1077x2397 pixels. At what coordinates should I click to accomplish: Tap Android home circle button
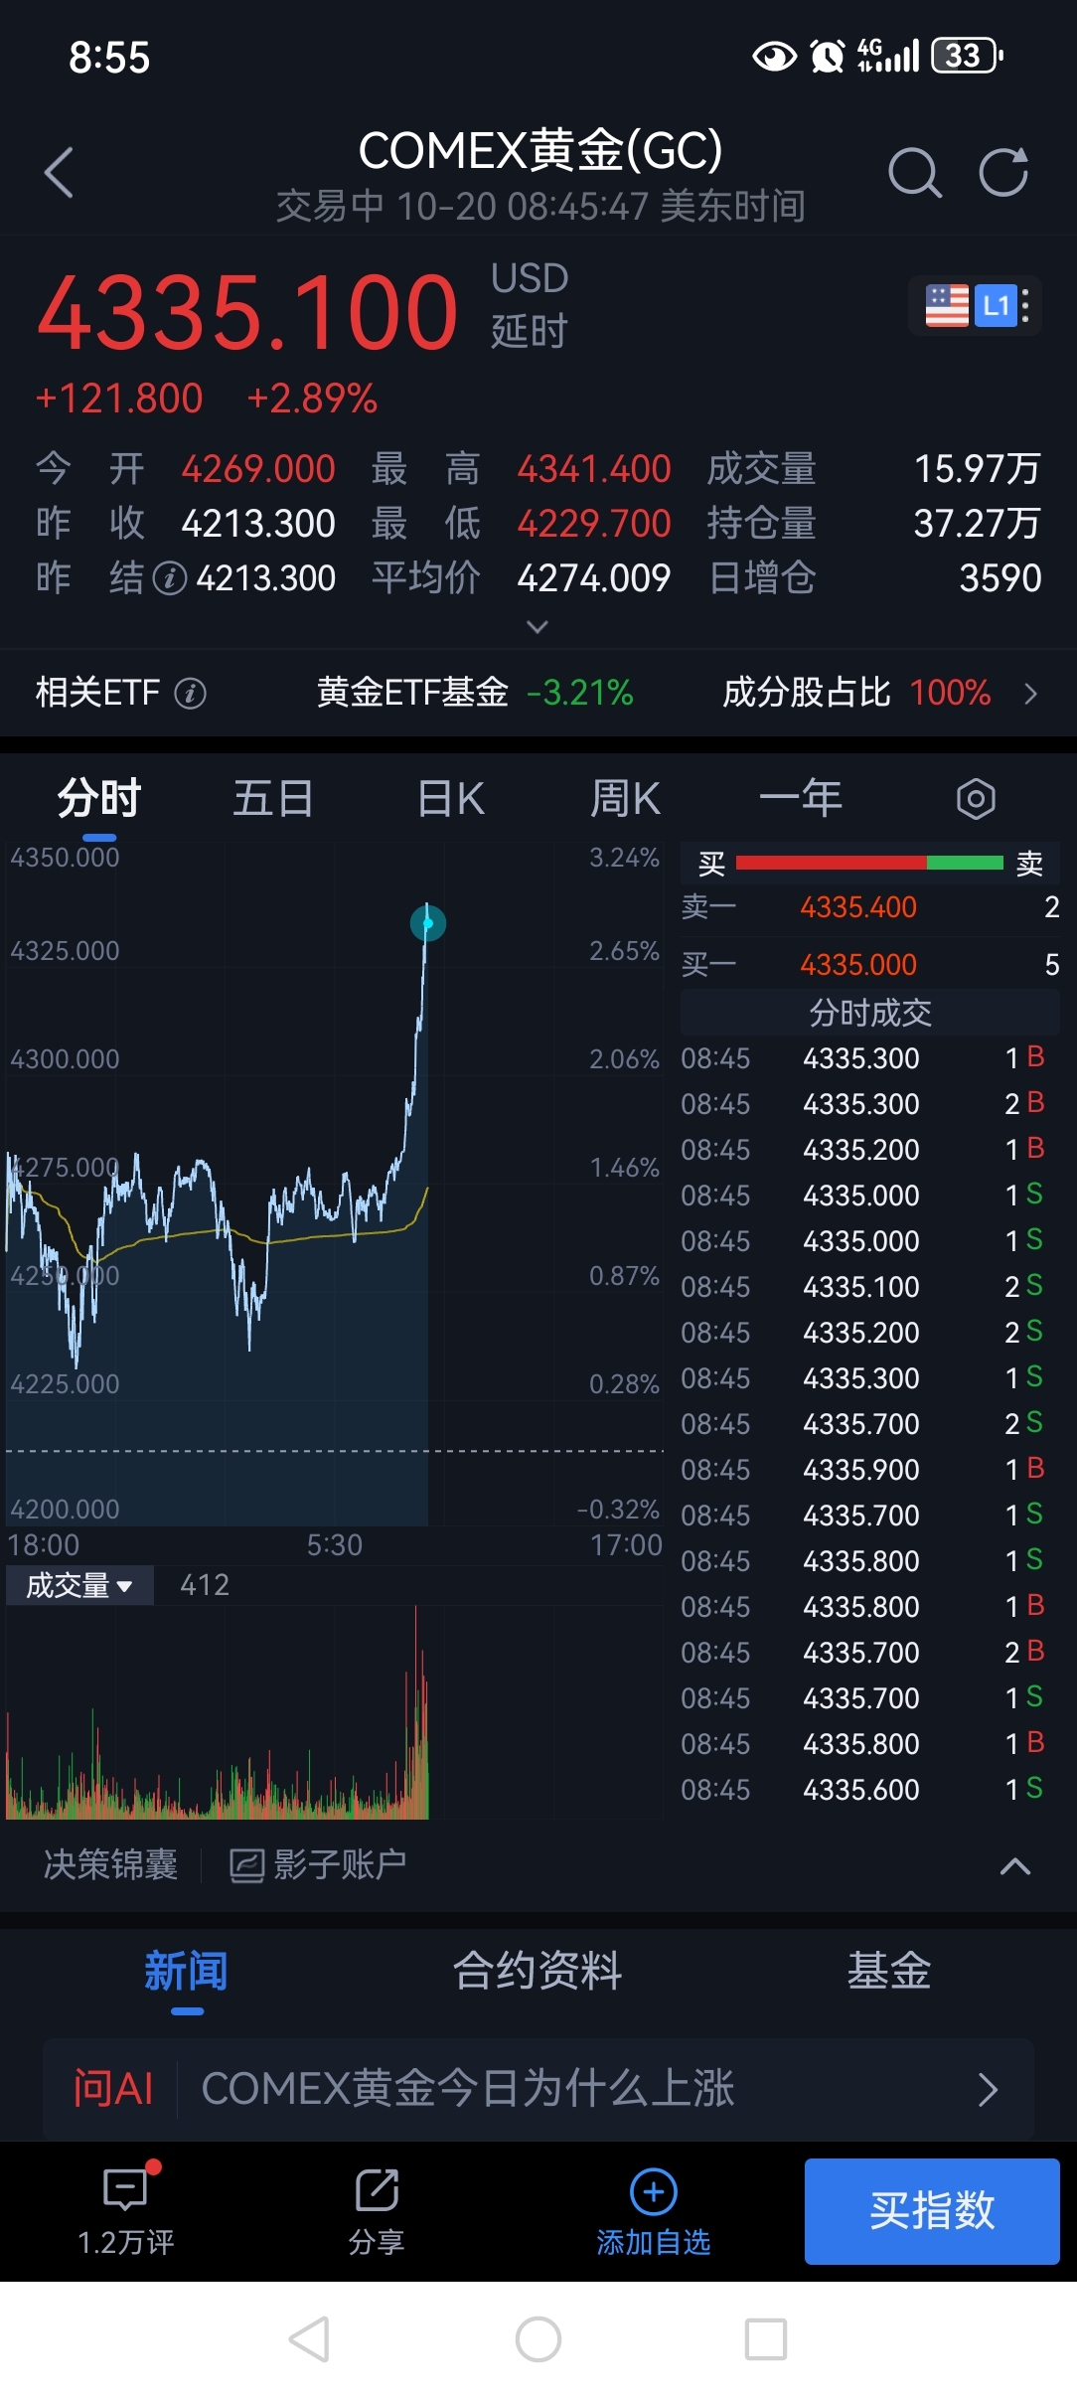pos(538,2339)
